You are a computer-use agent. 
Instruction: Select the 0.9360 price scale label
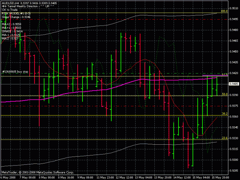pyautogui.click(x=234, y=117)
